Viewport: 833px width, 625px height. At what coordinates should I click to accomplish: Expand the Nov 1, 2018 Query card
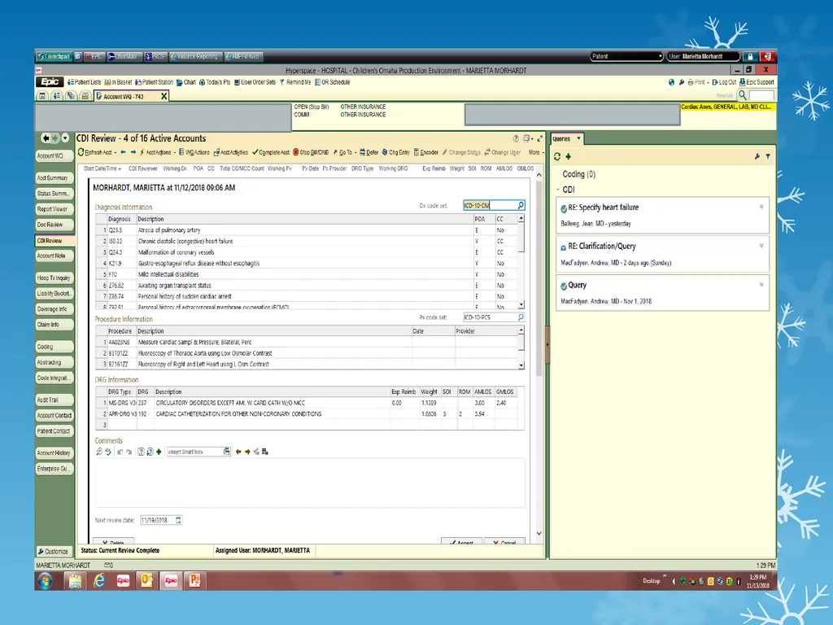(761, 285)
